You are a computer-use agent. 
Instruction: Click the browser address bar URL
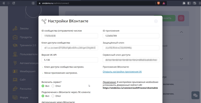coord(55,3)
